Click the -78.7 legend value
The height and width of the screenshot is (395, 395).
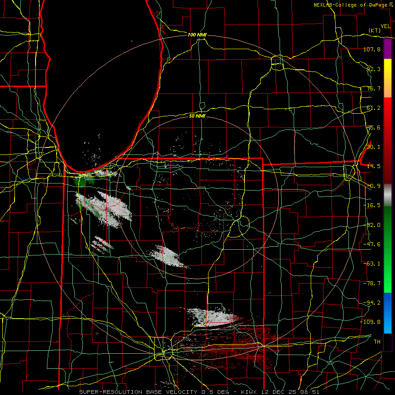coord(372,284)
